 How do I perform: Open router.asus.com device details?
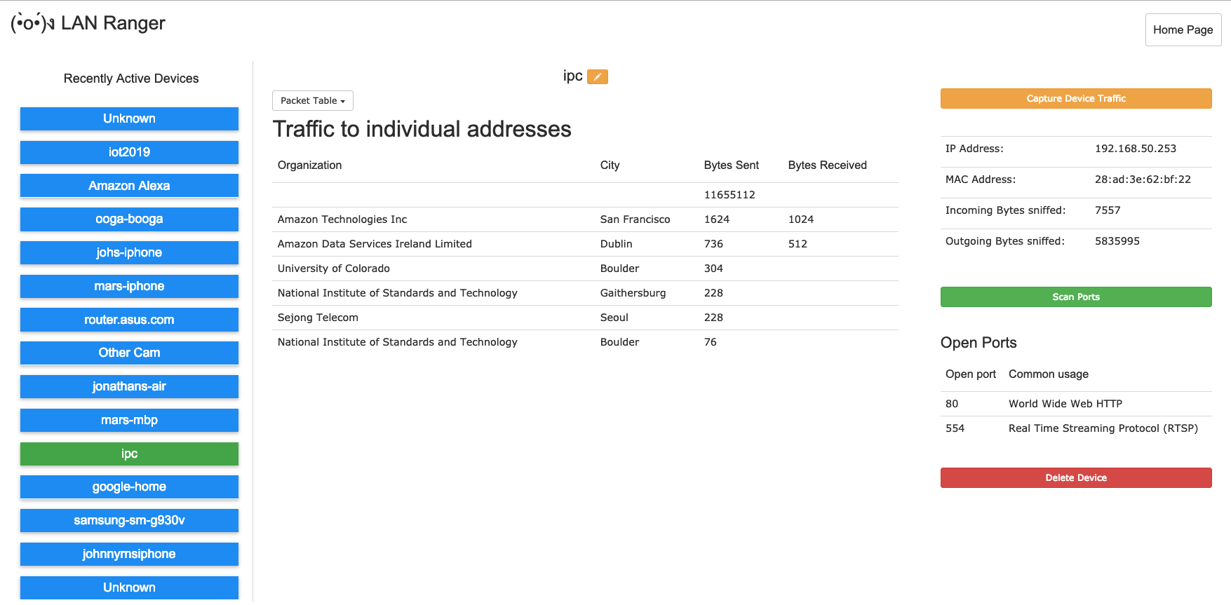[x=129, y=320]
